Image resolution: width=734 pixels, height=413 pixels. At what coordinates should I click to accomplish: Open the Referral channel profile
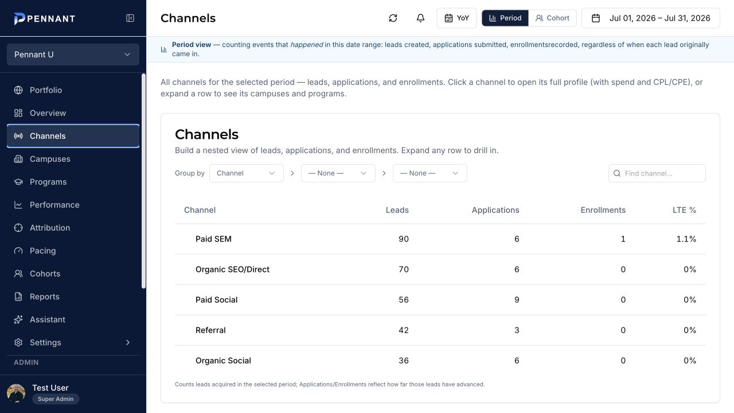[x=210, y=330]
